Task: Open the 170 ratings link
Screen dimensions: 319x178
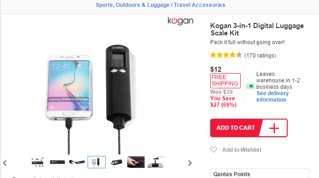Action: [260, 55]
